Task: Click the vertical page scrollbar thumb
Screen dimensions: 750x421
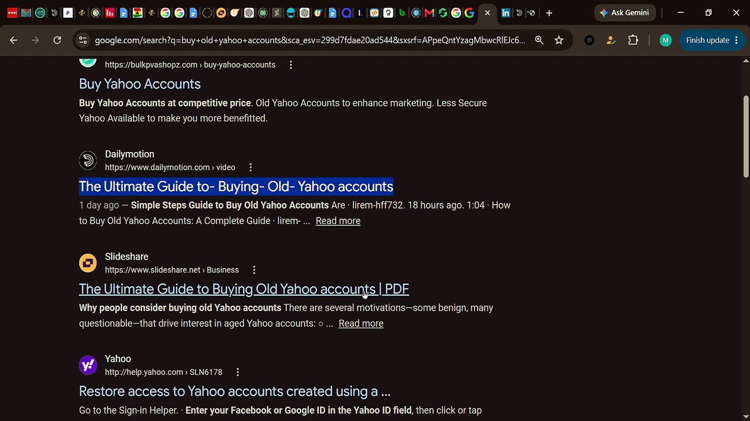Action: 745,136
